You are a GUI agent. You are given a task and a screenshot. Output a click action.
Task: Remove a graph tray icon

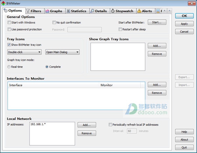pos(157,54)
